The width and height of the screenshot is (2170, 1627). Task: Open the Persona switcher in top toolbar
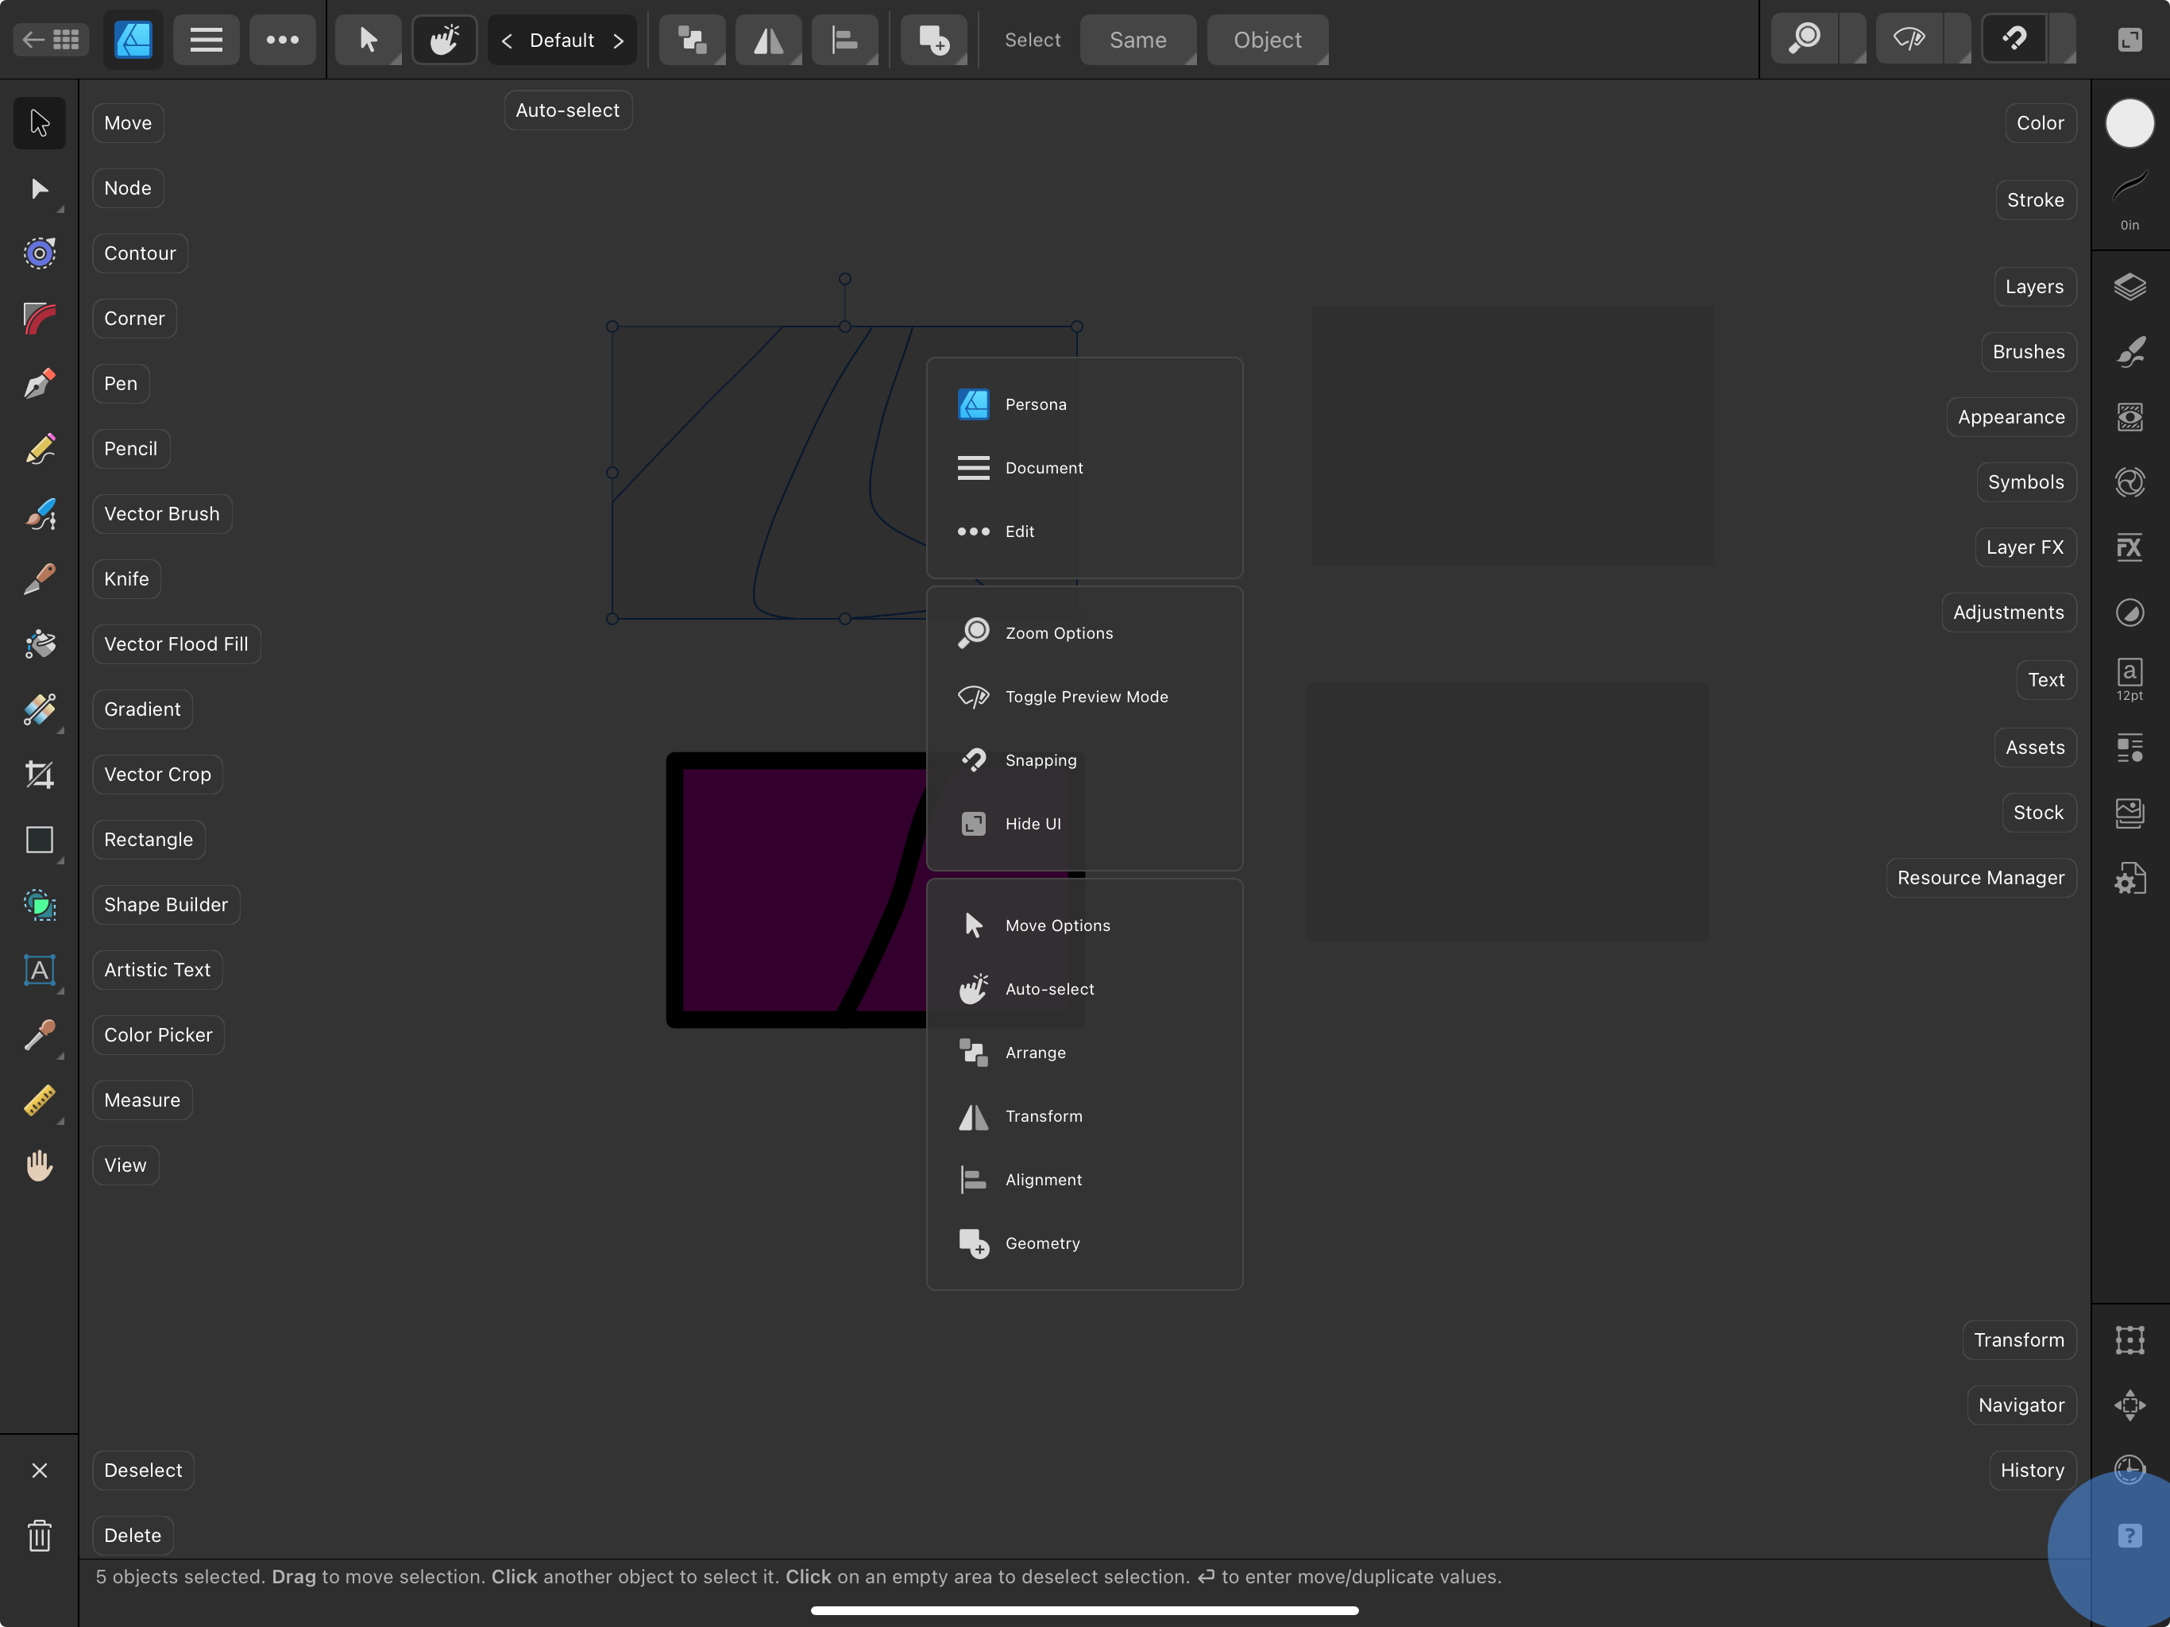[133, 41]
